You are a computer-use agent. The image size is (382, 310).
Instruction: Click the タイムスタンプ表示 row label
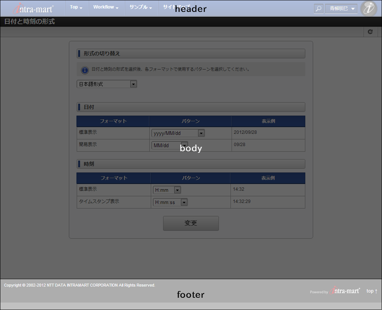pos(99,201)
